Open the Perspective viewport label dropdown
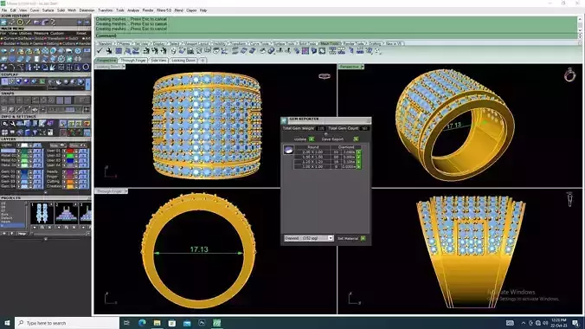Image resolution: width=585 pixels, height=329 pixels. [363, 67]
